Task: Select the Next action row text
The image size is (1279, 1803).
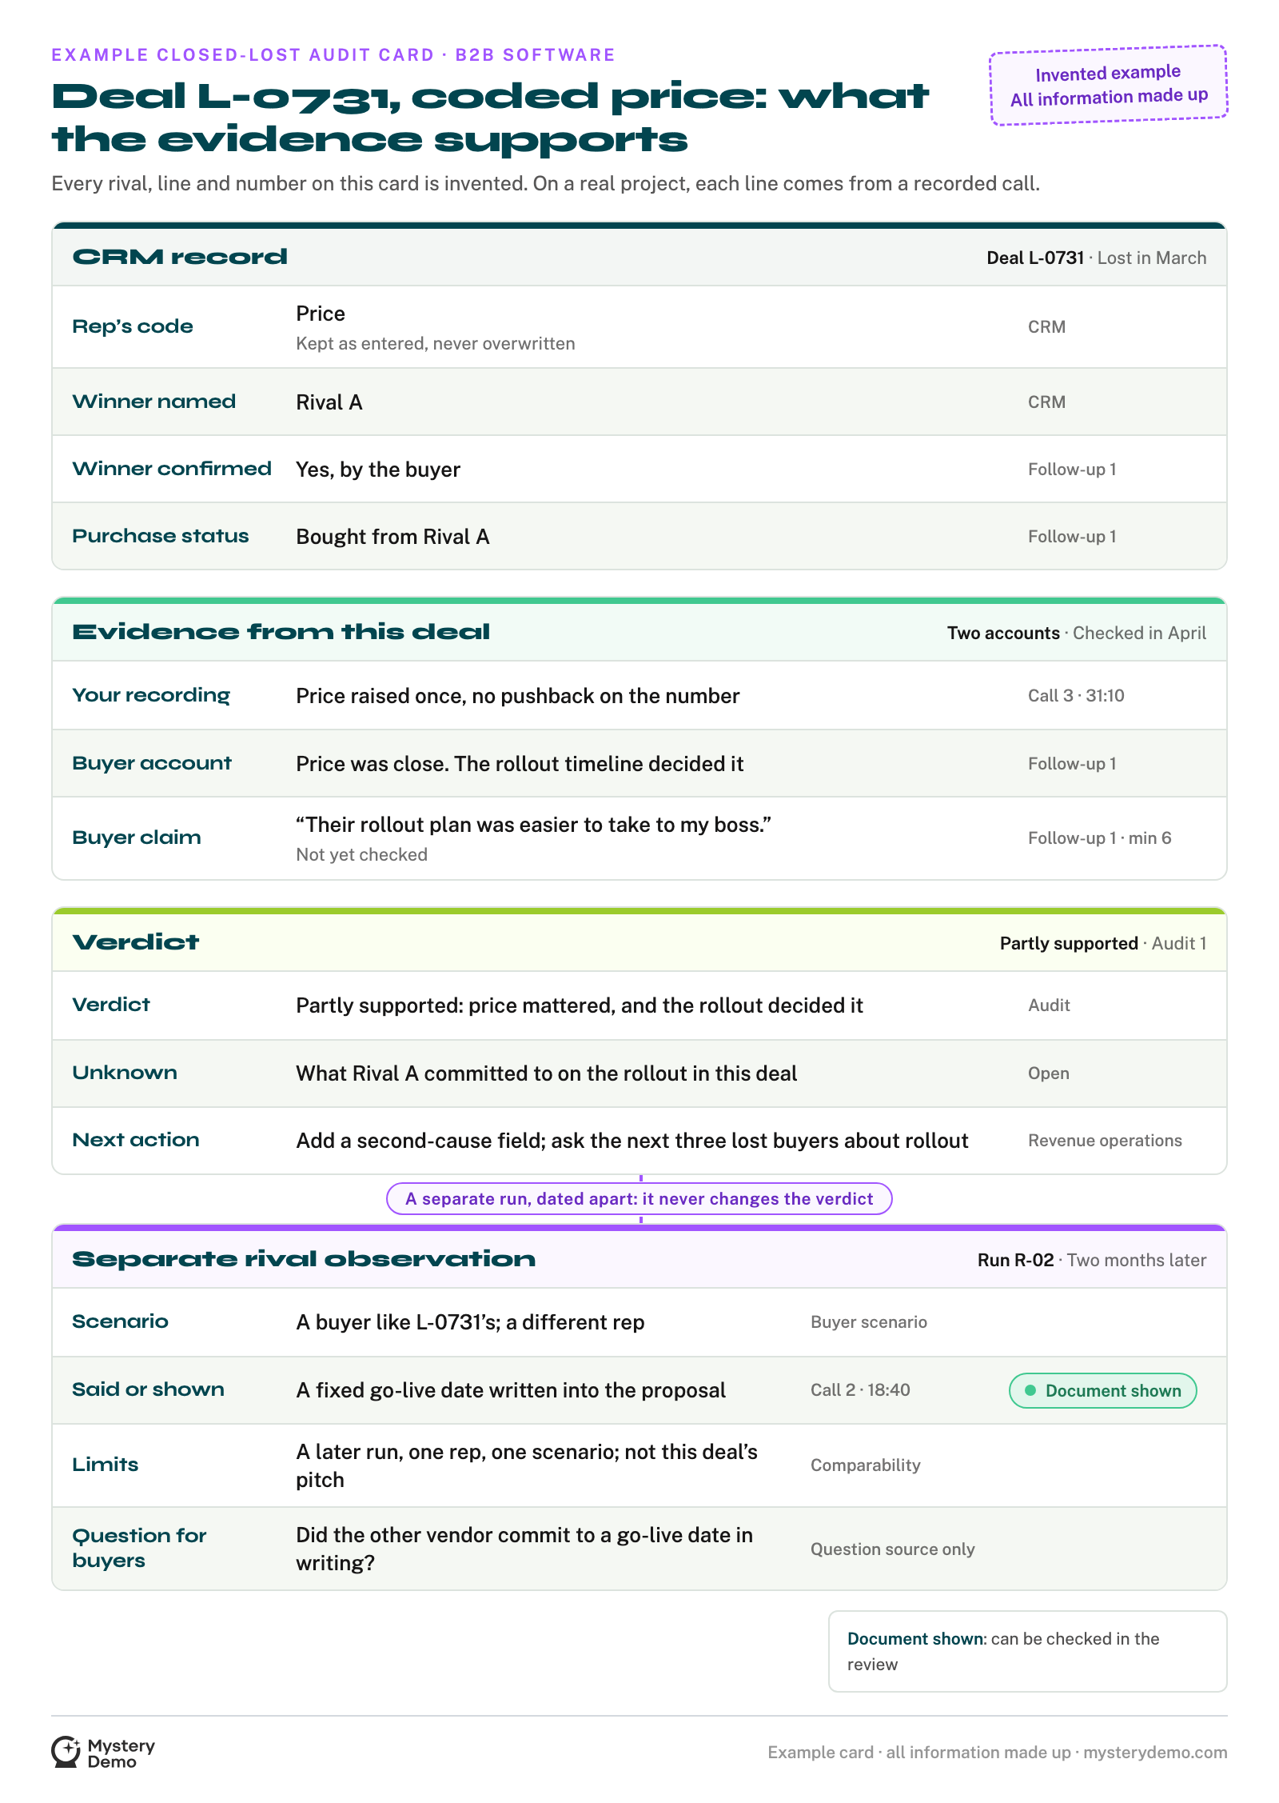Action: click(x=632, y=1141)
